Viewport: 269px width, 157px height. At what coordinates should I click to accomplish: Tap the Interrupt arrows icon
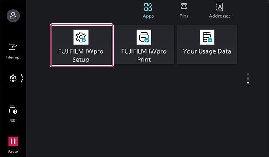coord(13,47)
